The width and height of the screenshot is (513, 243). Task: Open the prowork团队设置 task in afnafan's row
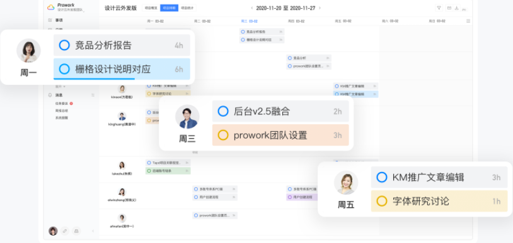click(x=215, y=215)
